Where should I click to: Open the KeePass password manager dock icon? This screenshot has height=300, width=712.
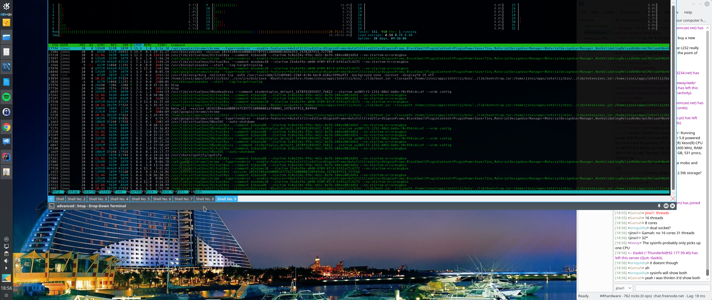pyautogui.click(x=6, y=112)
